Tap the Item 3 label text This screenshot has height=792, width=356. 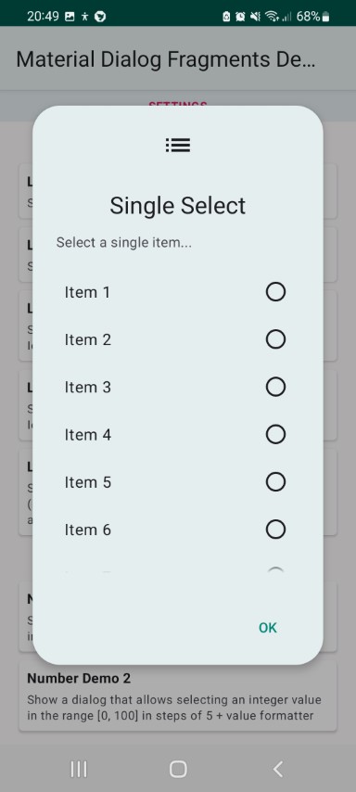[87, 387]
